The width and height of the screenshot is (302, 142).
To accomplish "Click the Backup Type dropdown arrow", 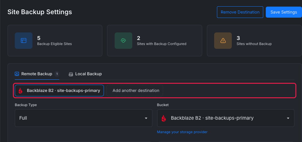I will [146, 118].
